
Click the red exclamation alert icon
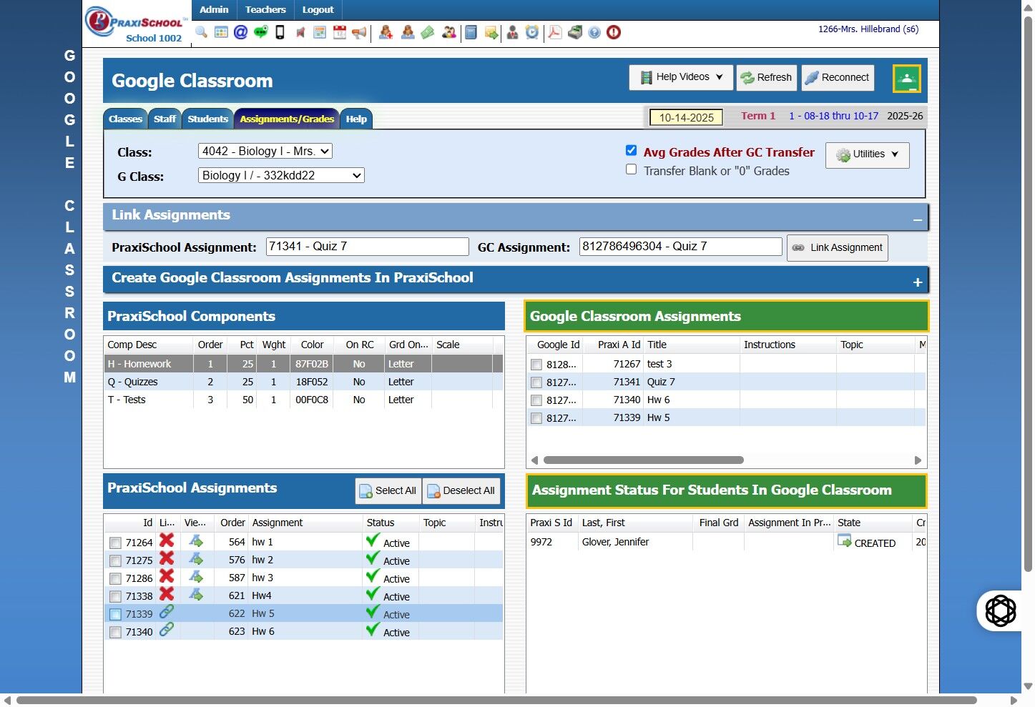[x=614, y=32]
